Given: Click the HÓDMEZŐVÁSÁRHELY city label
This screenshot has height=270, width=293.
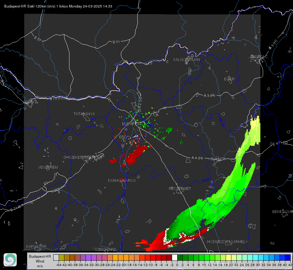Looking at the screenshot, I should tap(227, 242).
